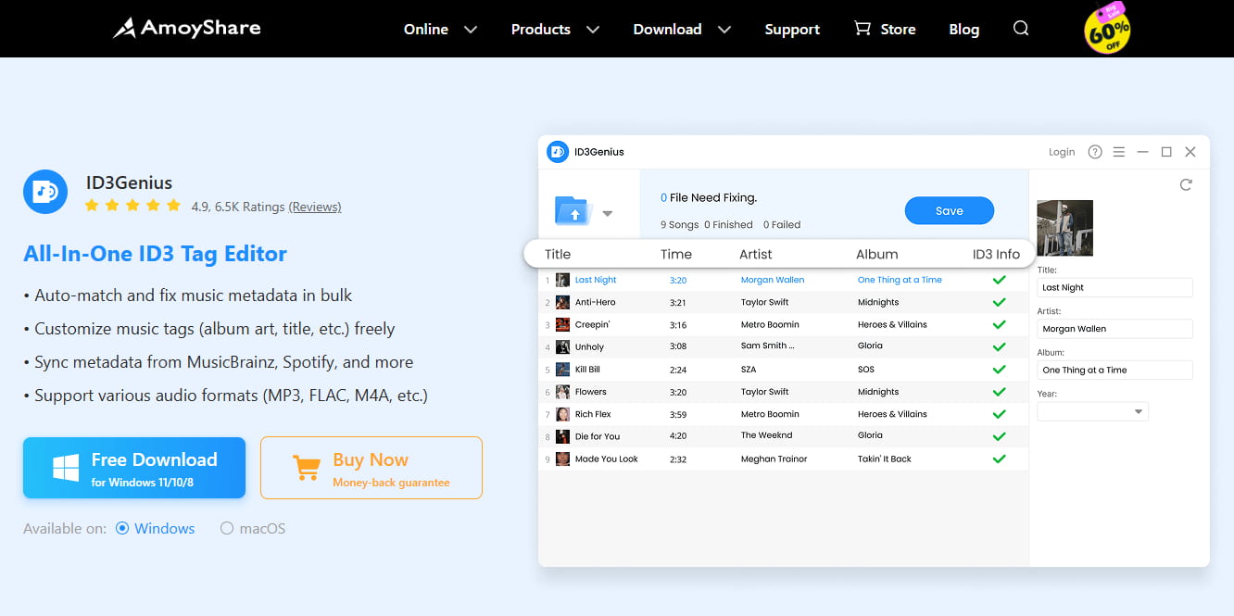The image size is (1234, 616).
Task: Click the shopping cart Store icon
Action: coord(863,29)
